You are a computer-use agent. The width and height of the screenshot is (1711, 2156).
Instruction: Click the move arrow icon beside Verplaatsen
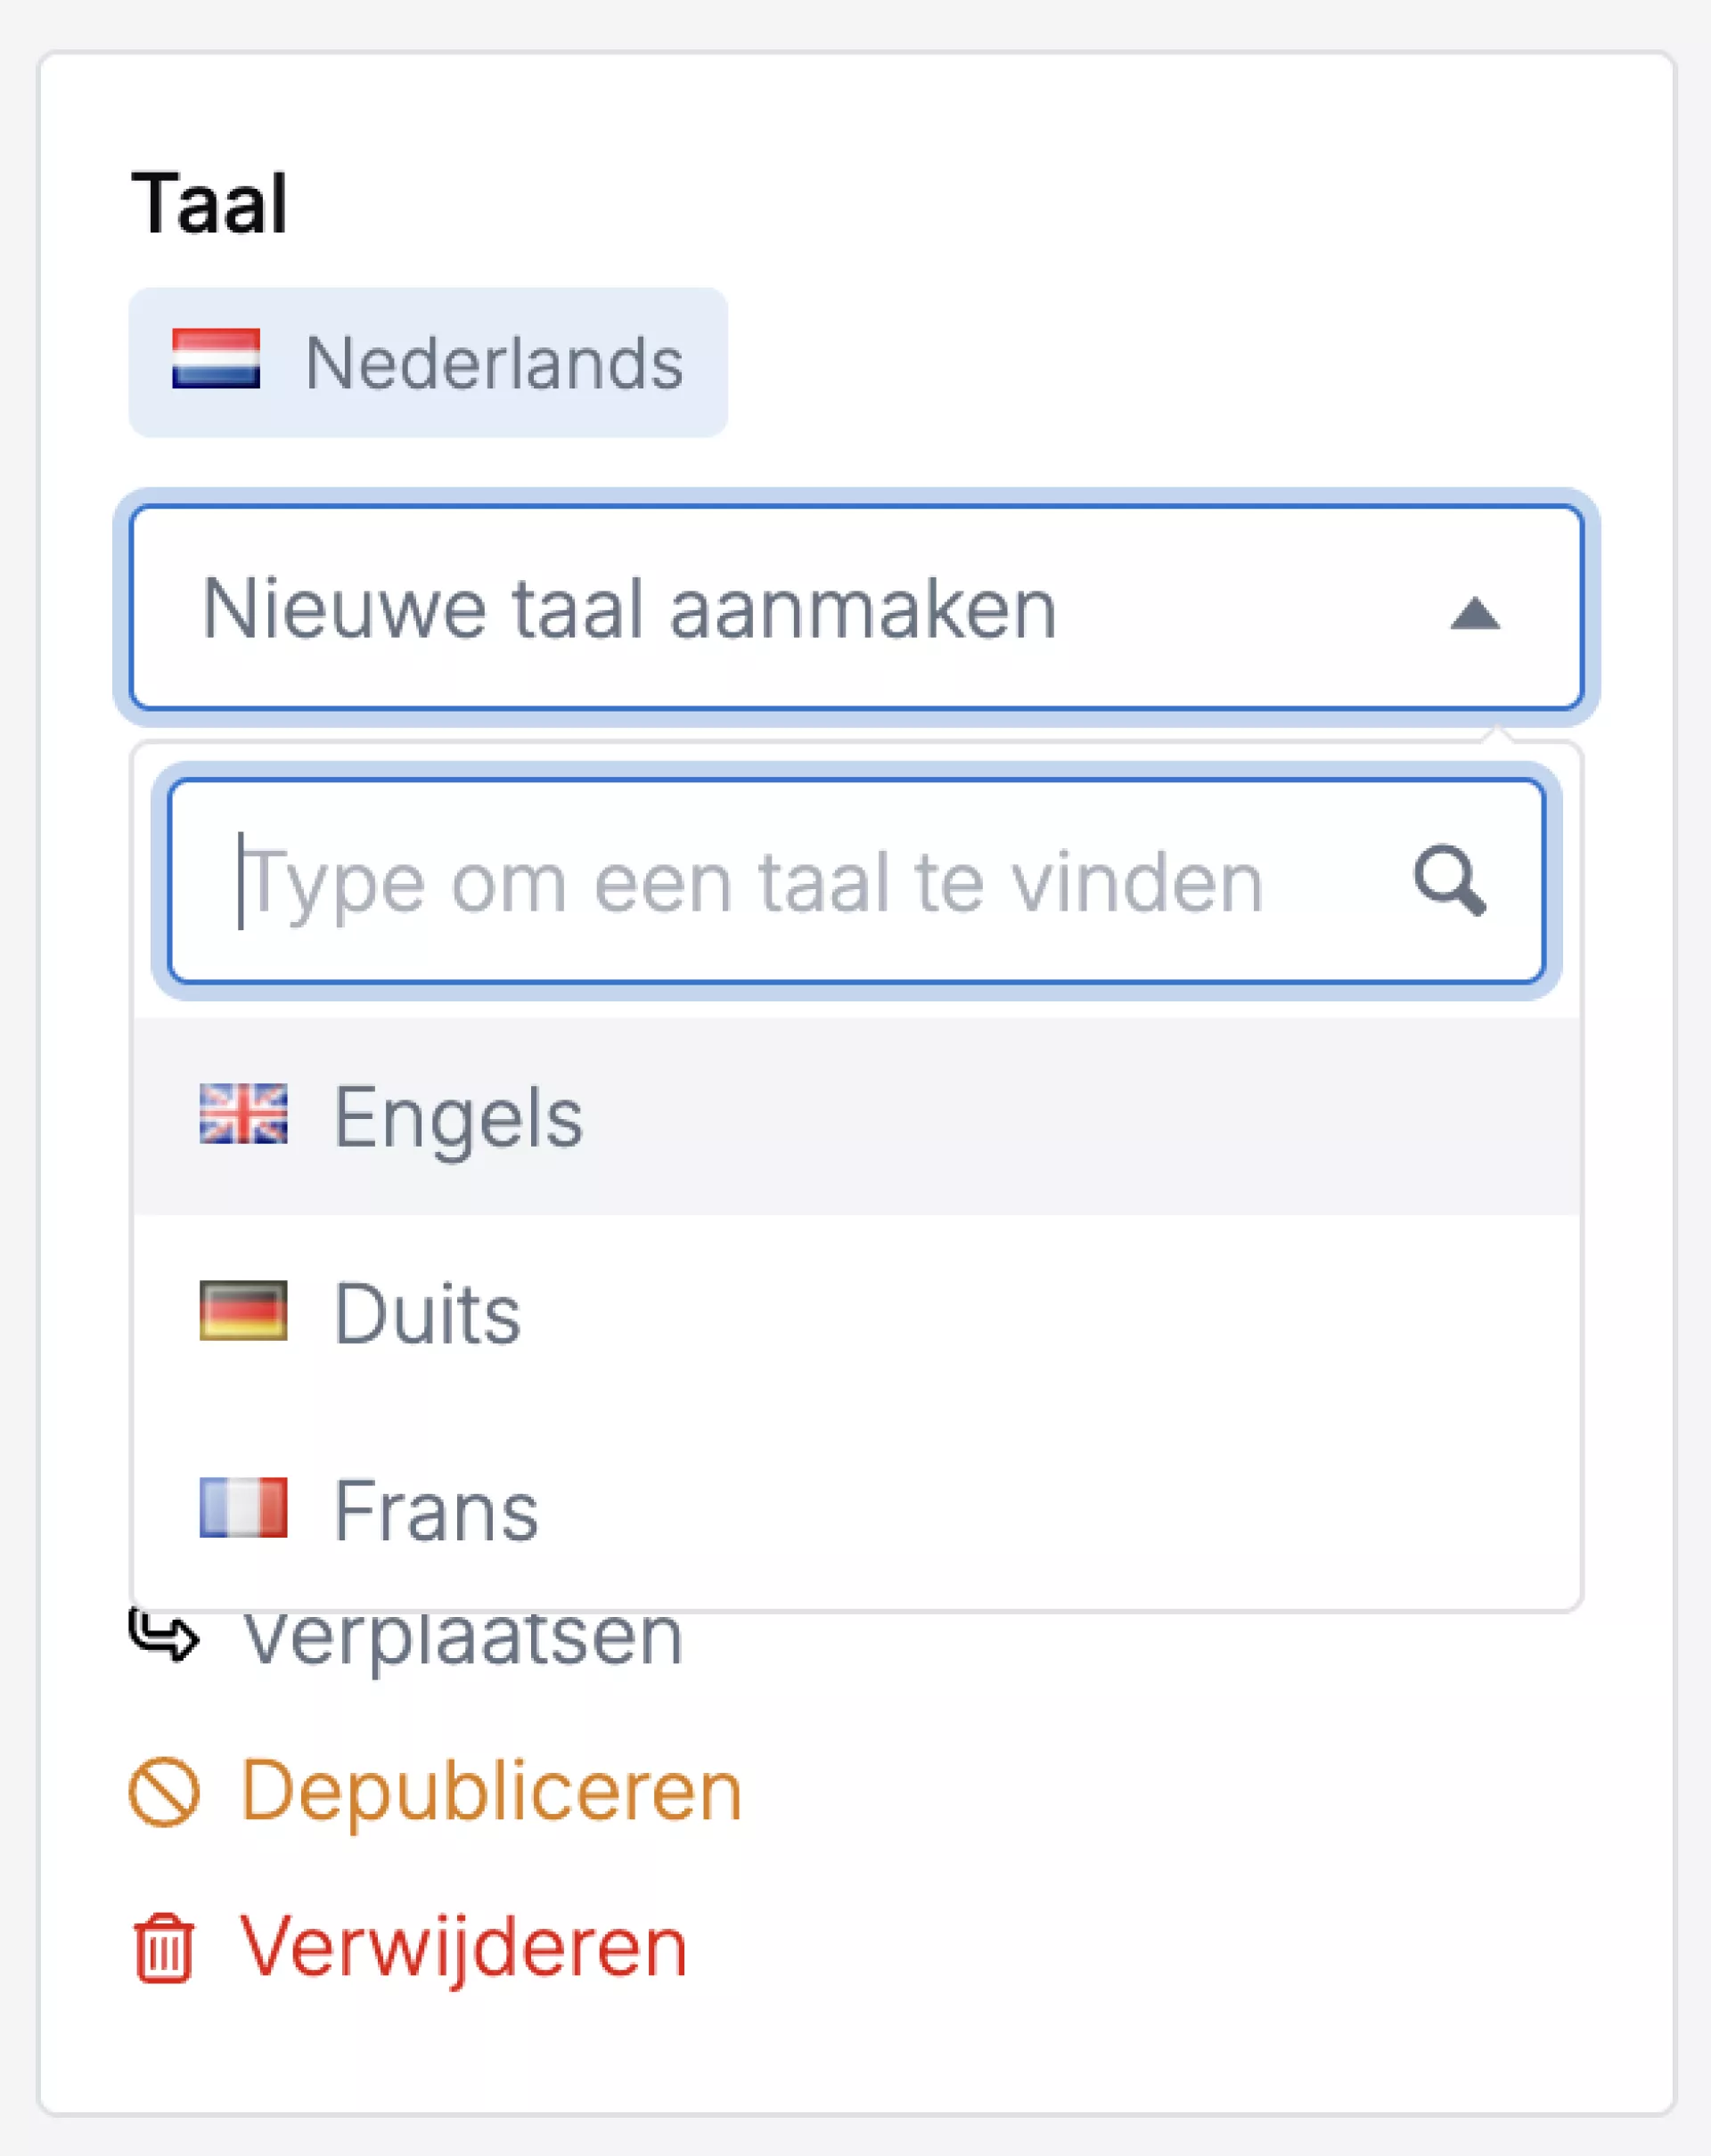coord(164,1634)
